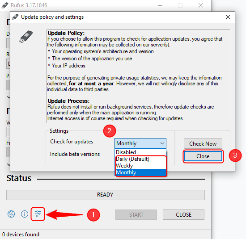Click the USB drive icon in dialog title
Image resolution: width=246 pixels, height=239 pixels.
(x=15, y=17)
